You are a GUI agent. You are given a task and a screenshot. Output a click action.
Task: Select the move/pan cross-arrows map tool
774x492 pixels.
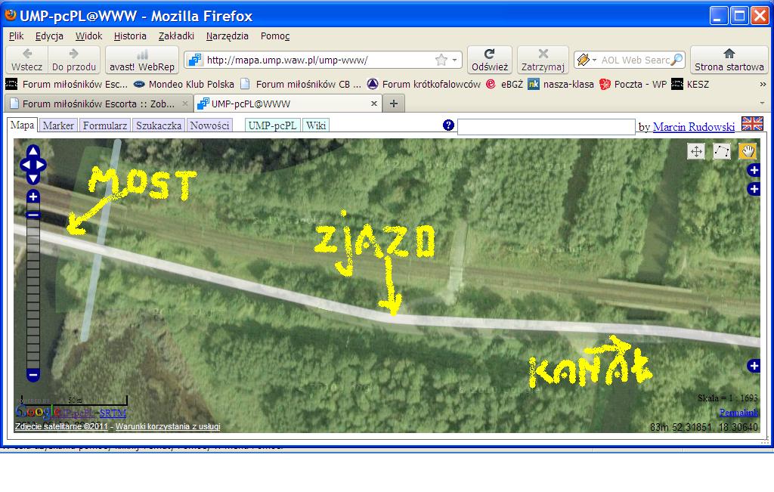pos(696,151)
